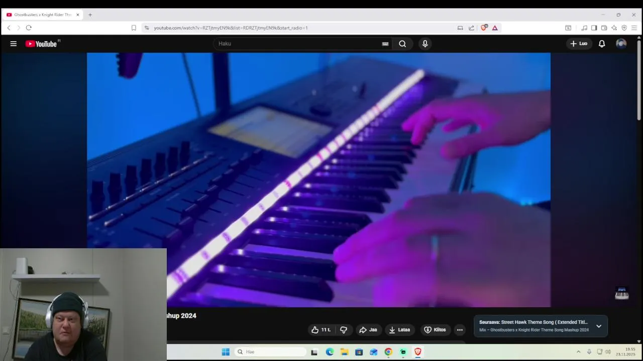Show hidden system tray icons
The image size is (643, 361).
click(578, 352)
